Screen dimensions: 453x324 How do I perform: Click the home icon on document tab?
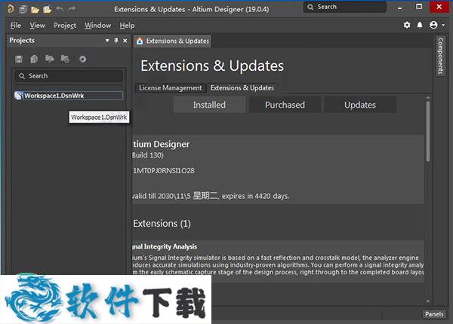(x=140, y=41)
